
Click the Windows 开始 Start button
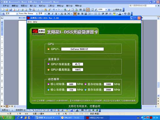(x=7, y=118)
